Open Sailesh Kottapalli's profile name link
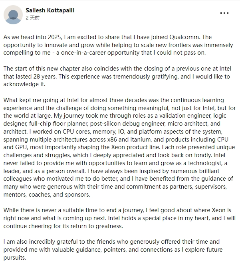240x266 pixels. tap(50, 10)
